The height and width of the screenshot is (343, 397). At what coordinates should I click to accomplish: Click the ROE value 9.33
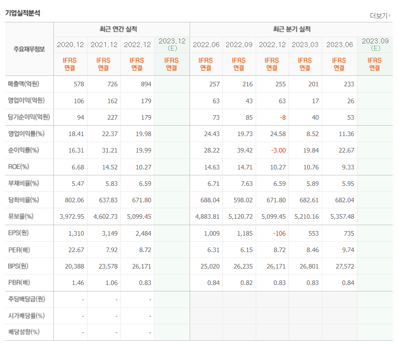point(348,167)
